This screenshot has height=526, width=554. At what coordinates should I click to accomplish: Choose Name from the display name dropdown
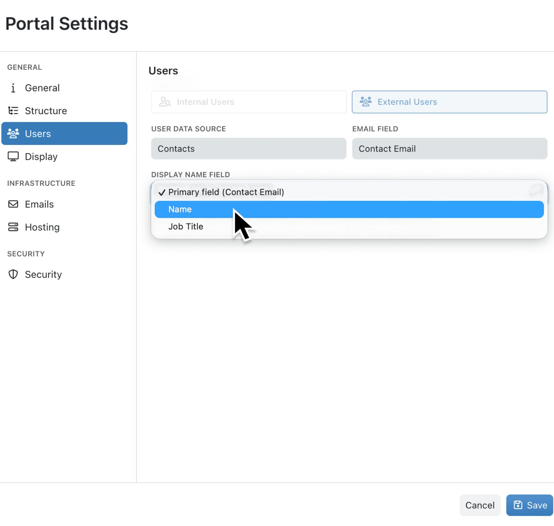180,209
